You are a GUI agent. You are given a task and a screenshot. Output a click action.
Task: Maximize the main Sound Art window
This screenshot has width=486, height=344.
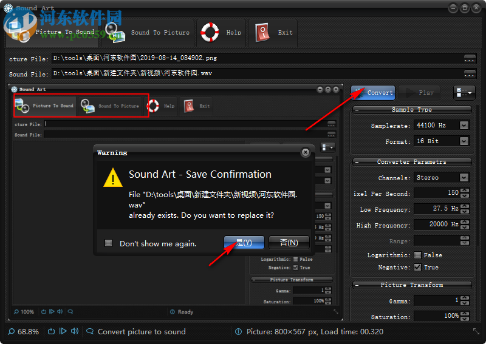465,8
